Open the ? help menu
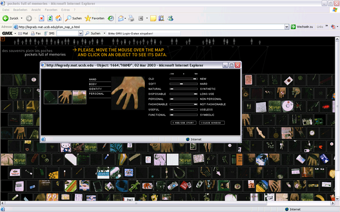 click(x=74, y=10)
